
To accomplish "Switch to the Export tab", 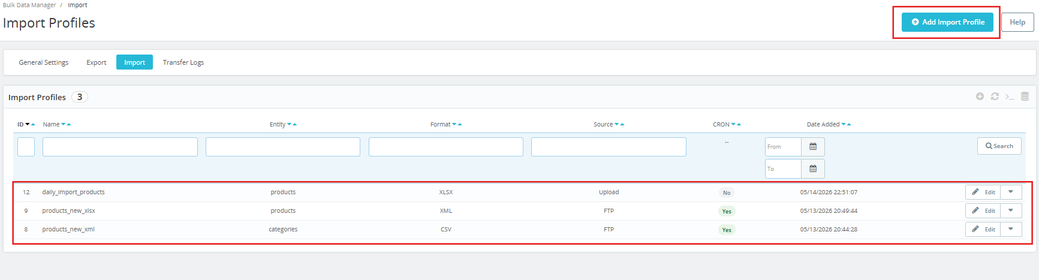I will [x=97, y=62].
